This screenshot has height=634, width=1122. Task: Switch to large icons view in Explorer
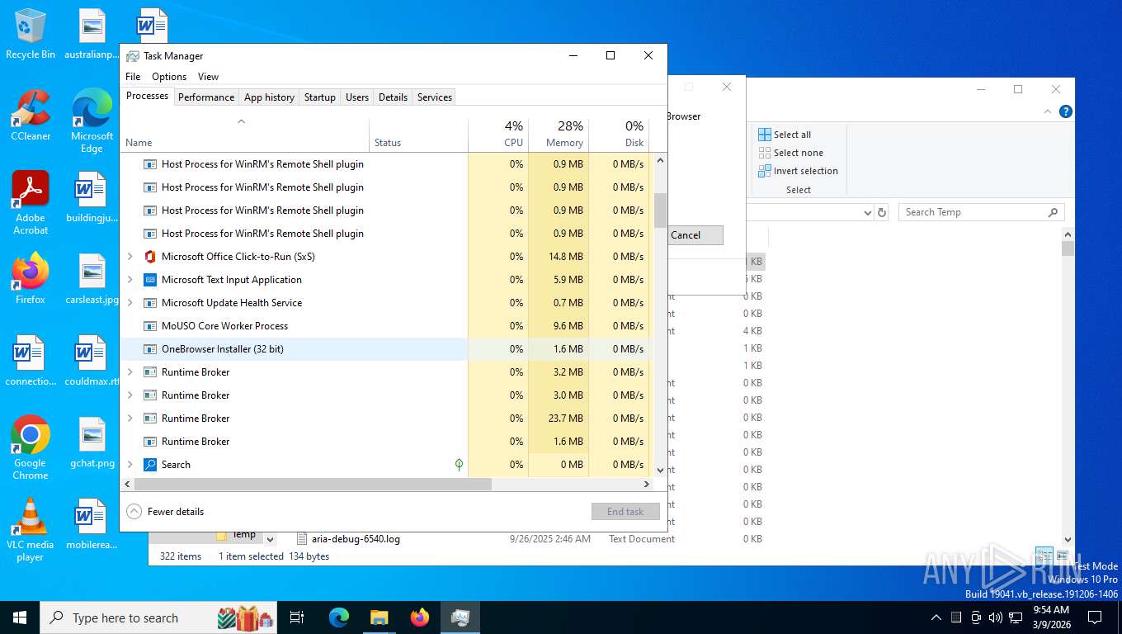click(x=1063, y=557)
